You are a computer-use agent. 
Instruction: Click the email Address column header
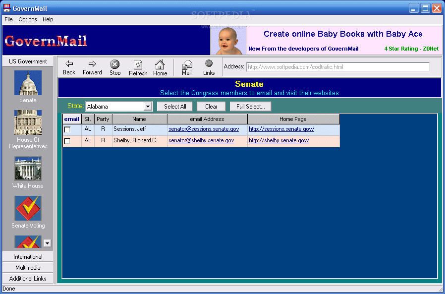coord(207,119)
